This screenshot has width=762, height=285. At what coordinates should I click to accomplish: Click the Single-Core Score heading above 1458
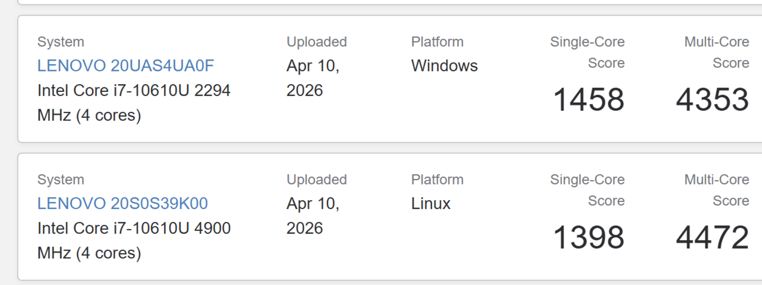tap(587, 52)
